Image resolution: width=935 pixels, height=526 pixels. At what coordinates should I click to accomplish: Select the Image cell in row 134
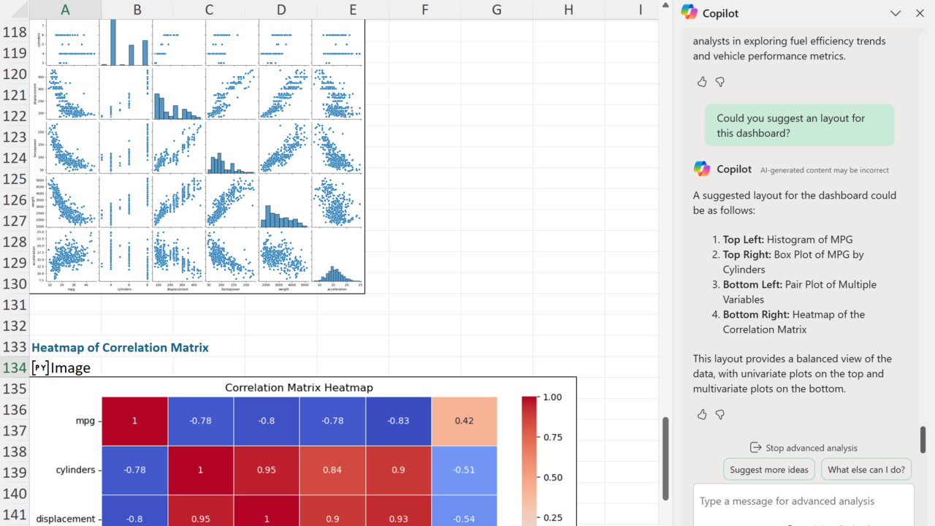(x=65, y=367)
